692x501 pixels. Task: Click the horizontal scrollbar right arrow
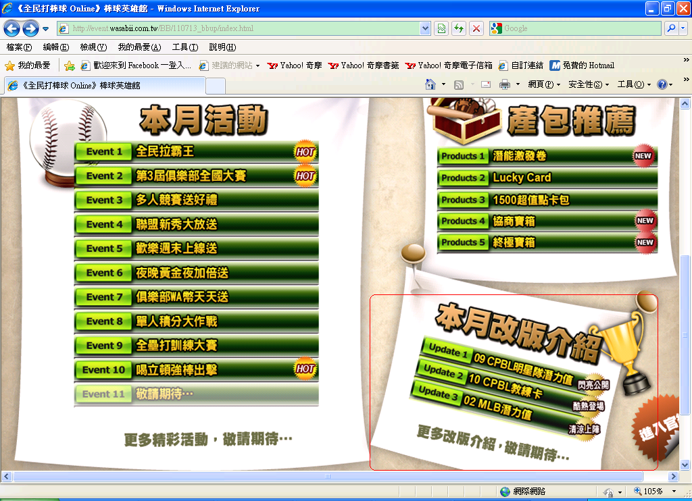click(x=673, y=476)
